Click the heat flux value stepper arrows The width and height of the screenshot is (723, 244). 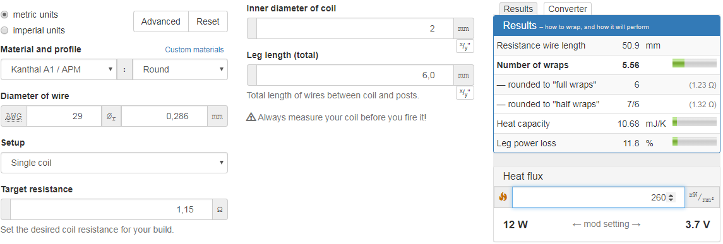tap(671, 197)
